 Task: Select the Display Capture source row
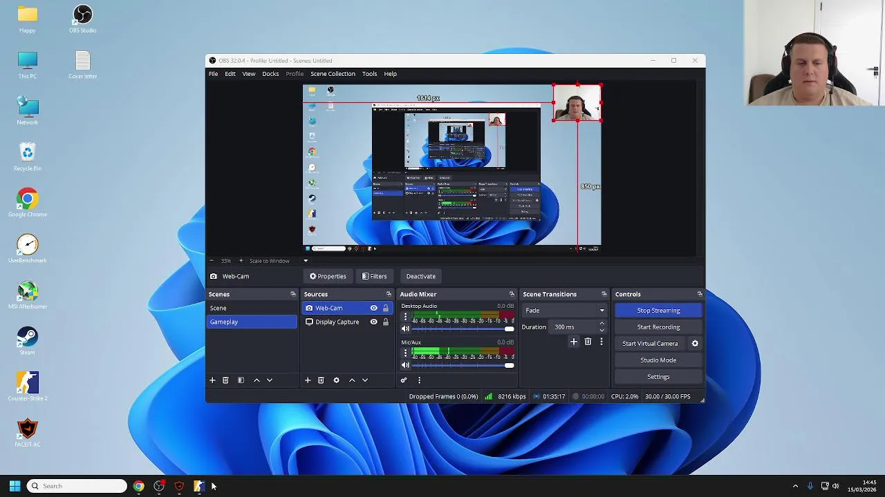pos(347,322)
